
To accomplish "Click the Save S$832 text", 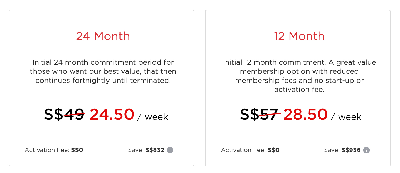I will 146,150.
